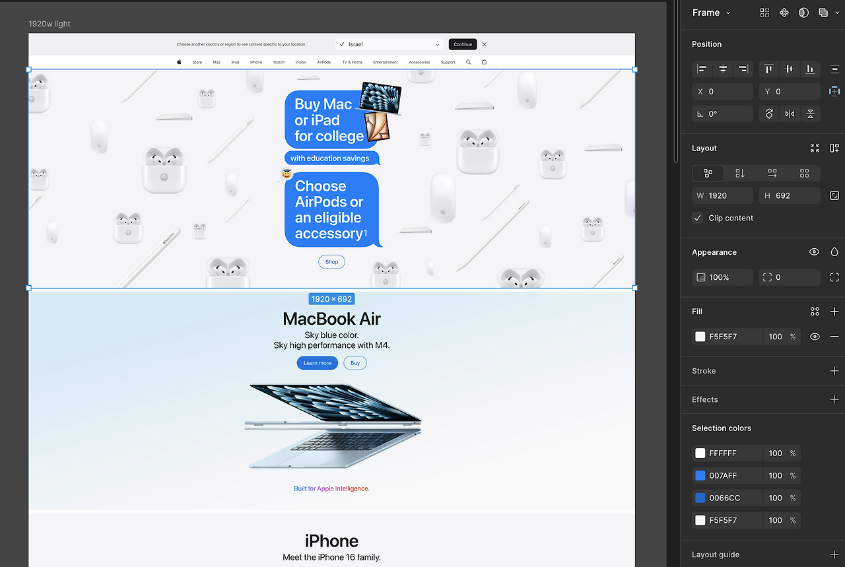The height and width of the screenshot is (567, 845).
Task: Click the boolean operations icon in Frame header
Action: (x=823, y=13)
